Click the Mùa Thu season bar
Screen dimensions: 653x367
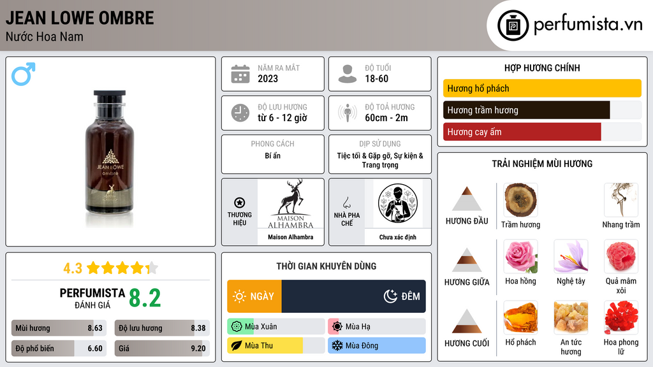tap(275, 345)
